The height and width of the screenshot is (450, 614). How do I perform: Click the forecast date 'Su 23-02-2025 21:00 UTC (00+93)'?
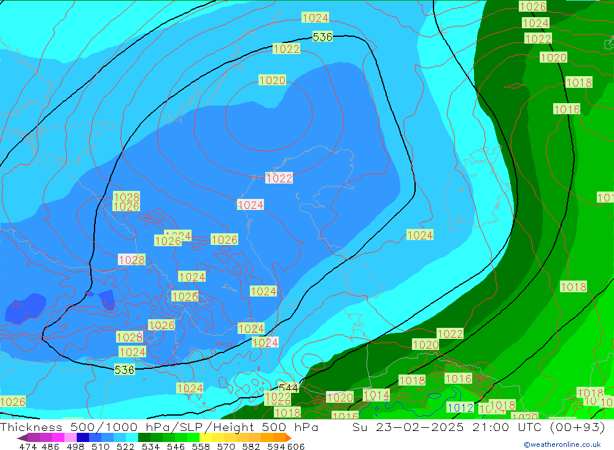478,427
